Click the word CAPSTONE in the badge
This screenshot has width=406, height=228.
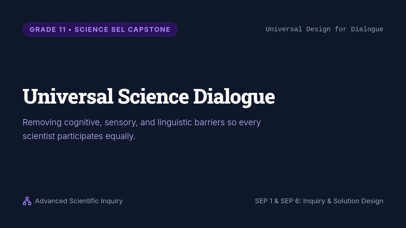pos(149,30)
